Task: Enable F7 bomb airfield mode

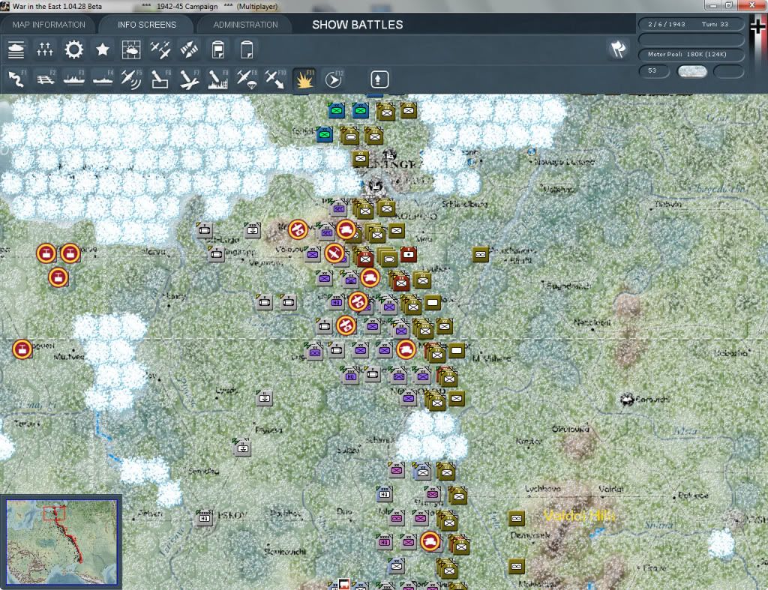Action: pyautogui.click(x=189, y=79)
